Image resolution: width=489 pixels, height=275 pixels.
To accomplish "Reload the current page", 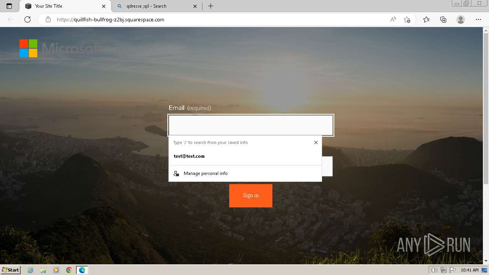I will point(28,19).
